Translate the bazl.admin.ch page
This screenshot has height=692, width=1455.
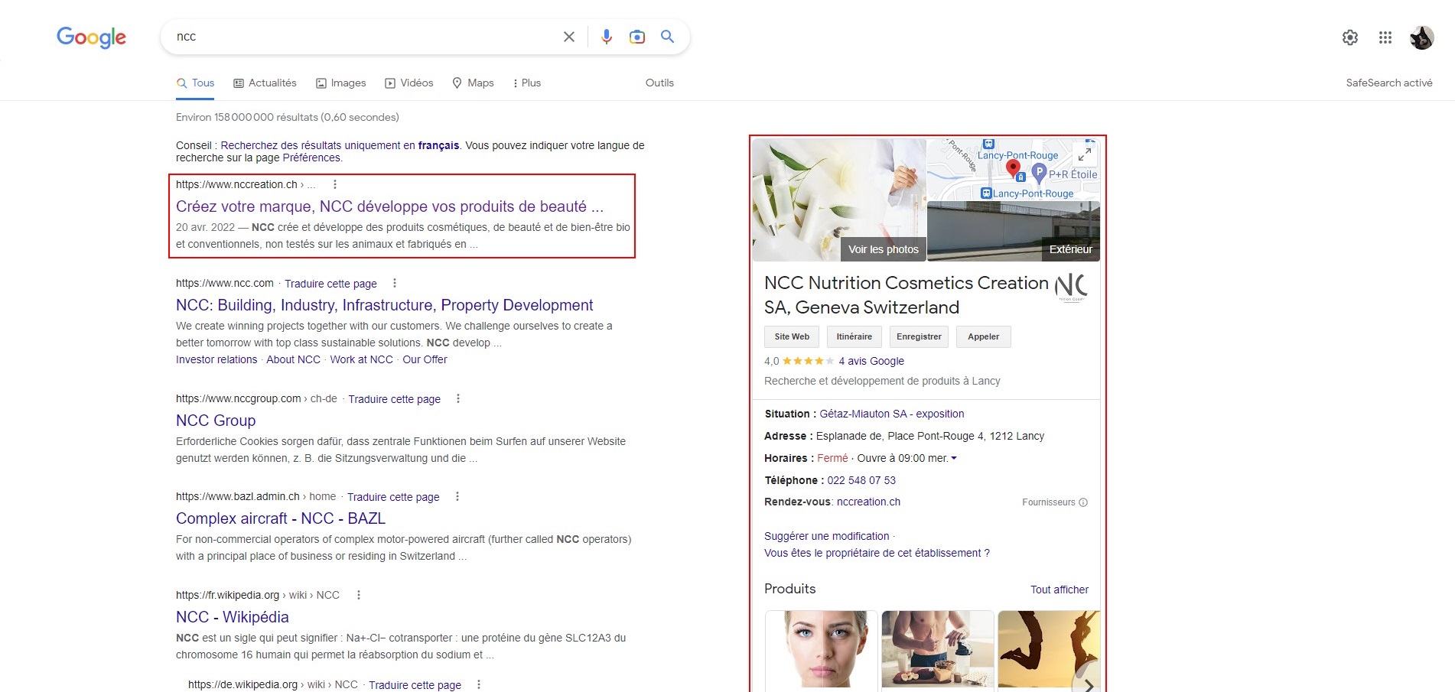(x=393, y=497)
